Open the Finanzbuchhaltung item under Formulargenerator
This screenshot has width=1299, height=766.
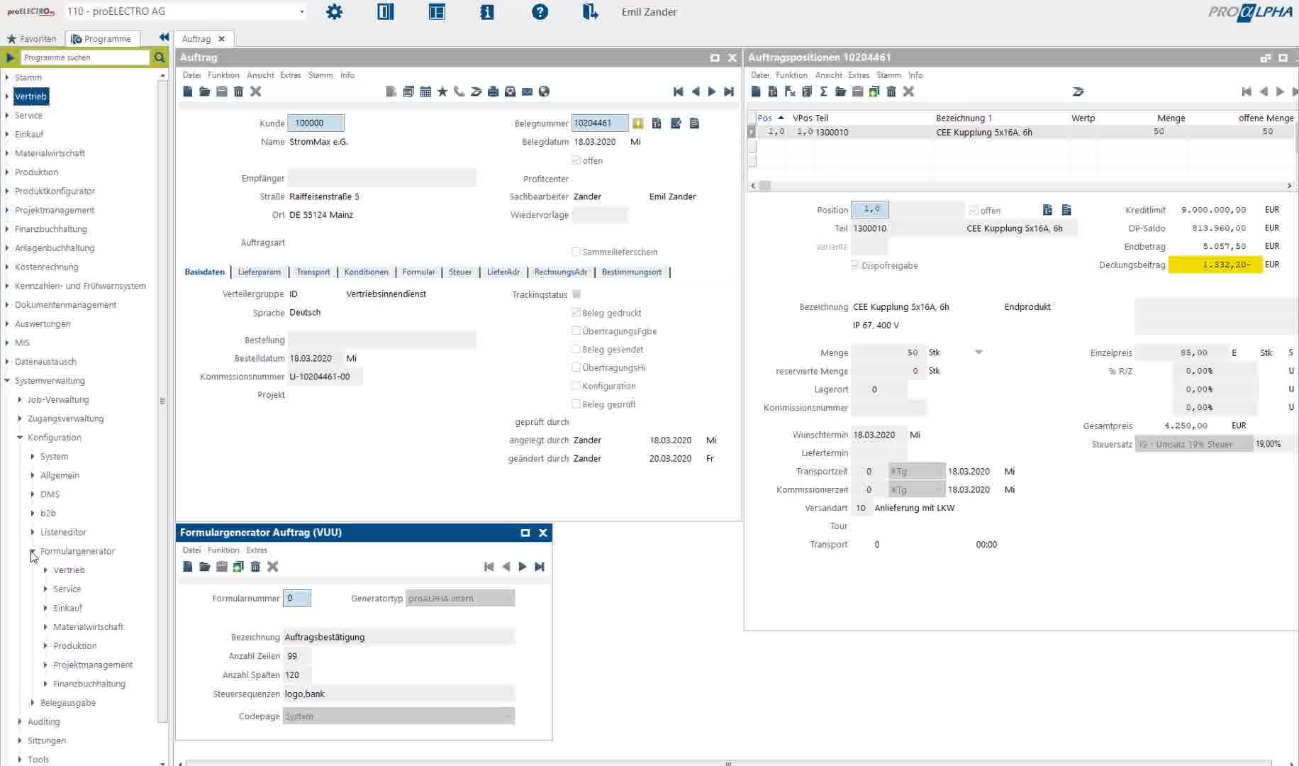(89, 684)
